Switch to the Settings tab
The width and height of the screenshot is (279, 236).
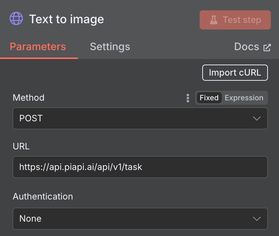(110, 47)
